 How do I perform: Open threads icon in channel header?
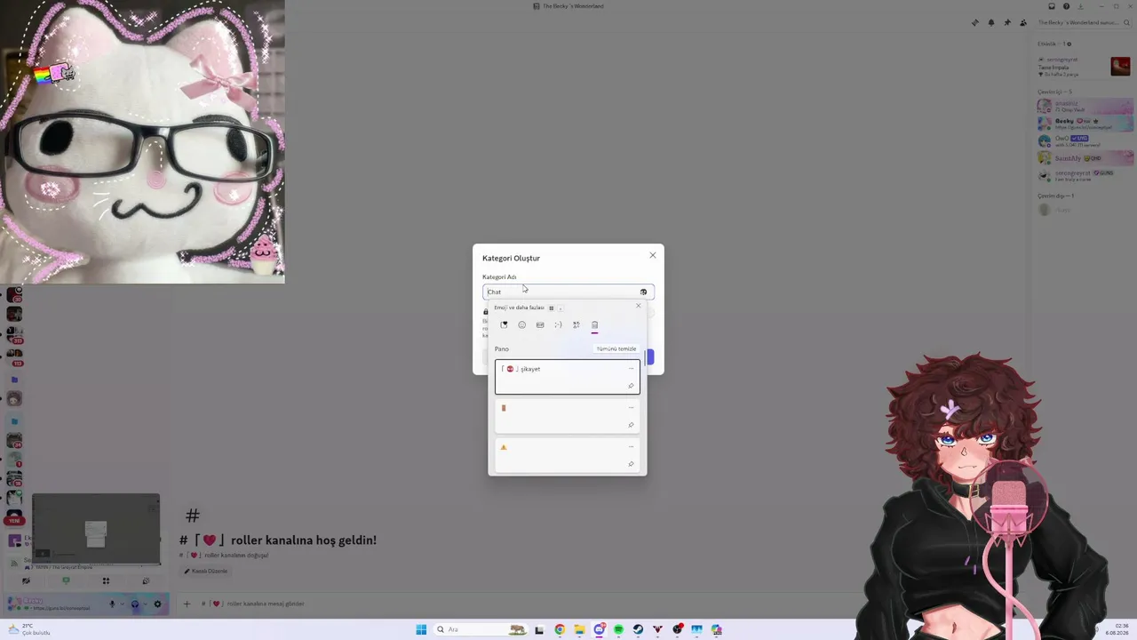point(974,22)
